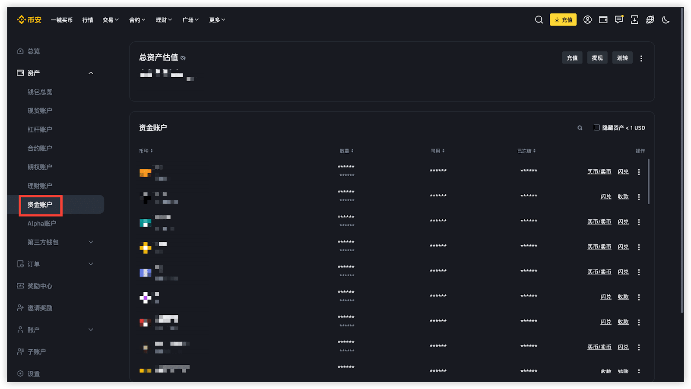Click the search icon in the 资金账户 panel
691x389 pixels.
click(x=580, y=128)
